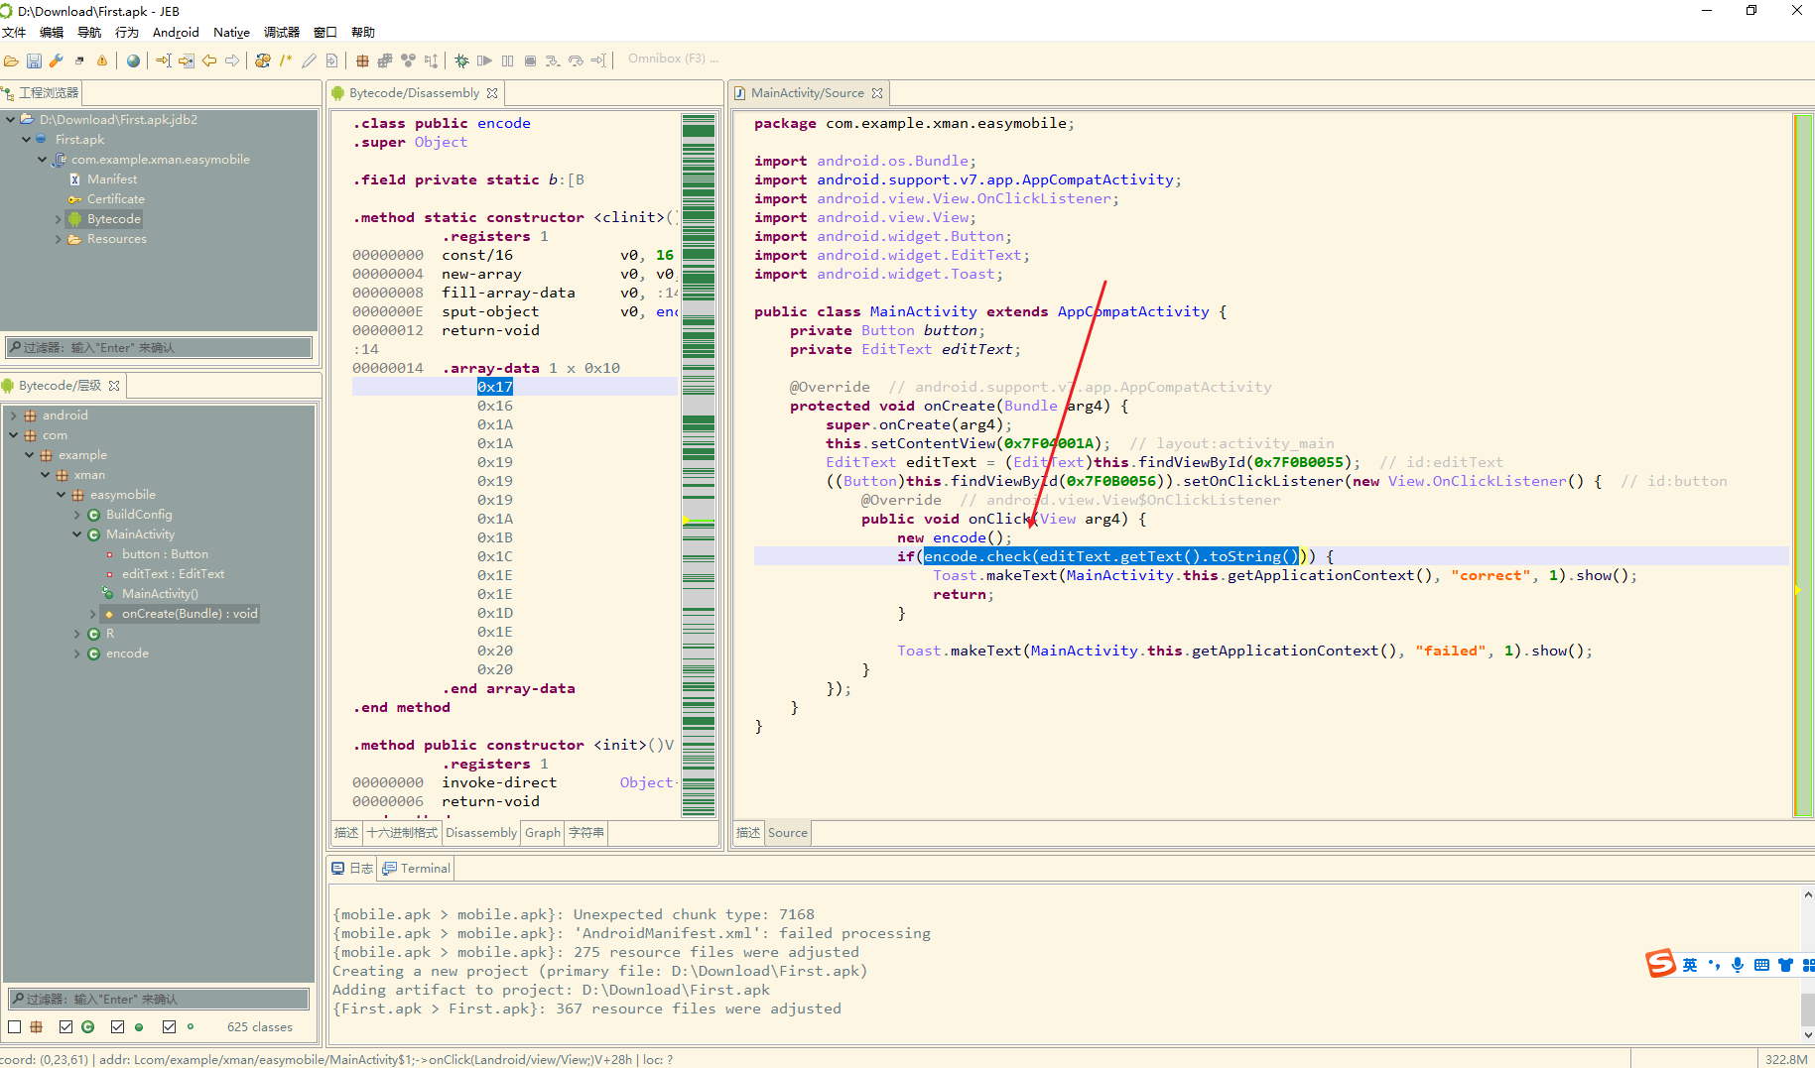Select the Graph tab in disassembly view
This screenshot has height=1068, width=1815.
coord(543,833)
